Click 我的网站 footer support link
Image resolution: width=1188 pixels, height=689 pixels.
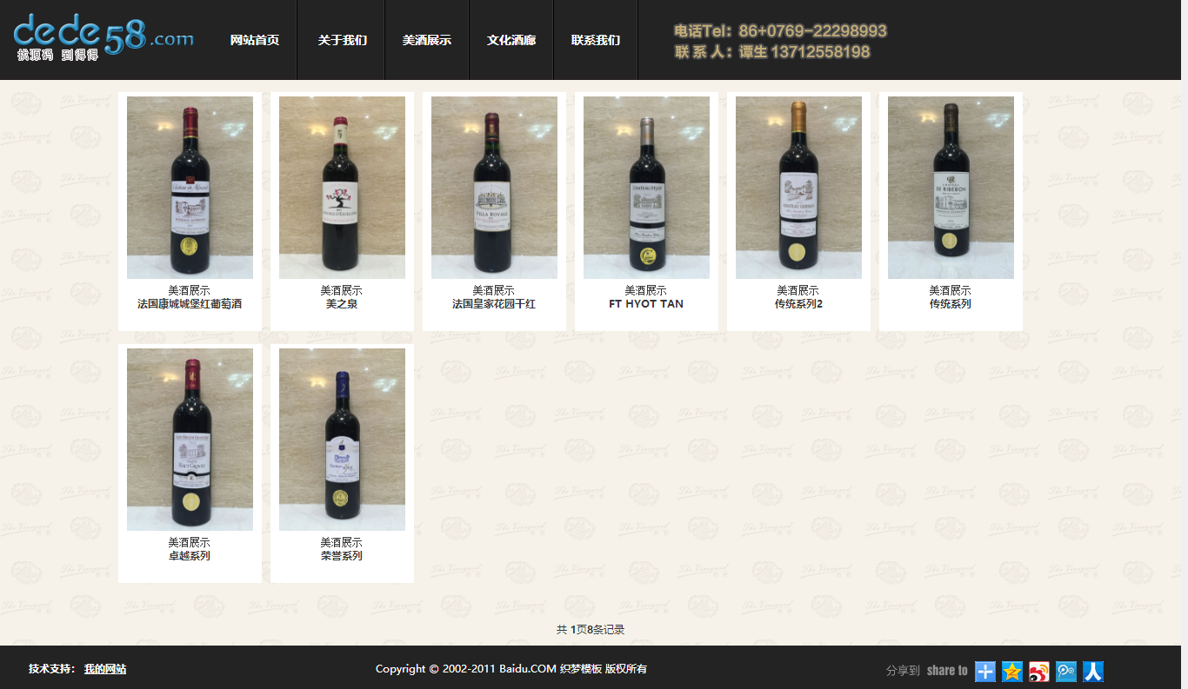pos(105,669)
